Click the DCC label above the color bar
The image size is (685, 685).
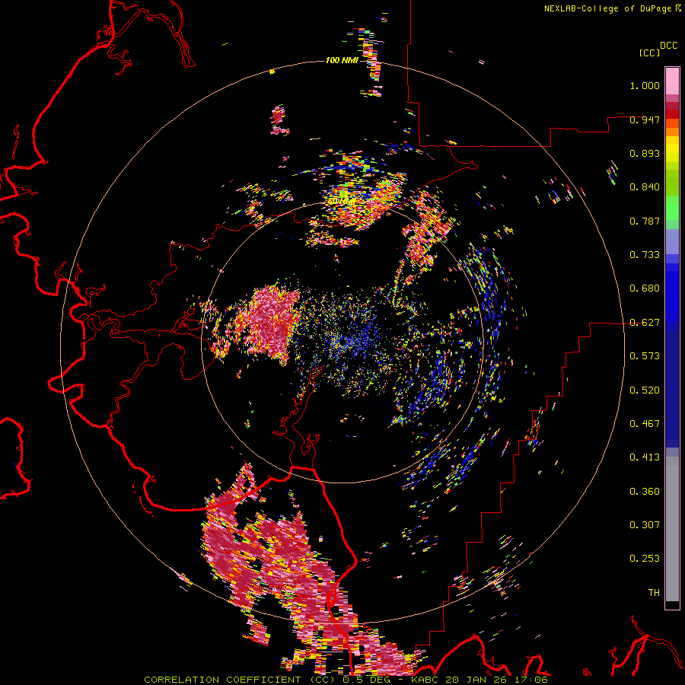668,46
